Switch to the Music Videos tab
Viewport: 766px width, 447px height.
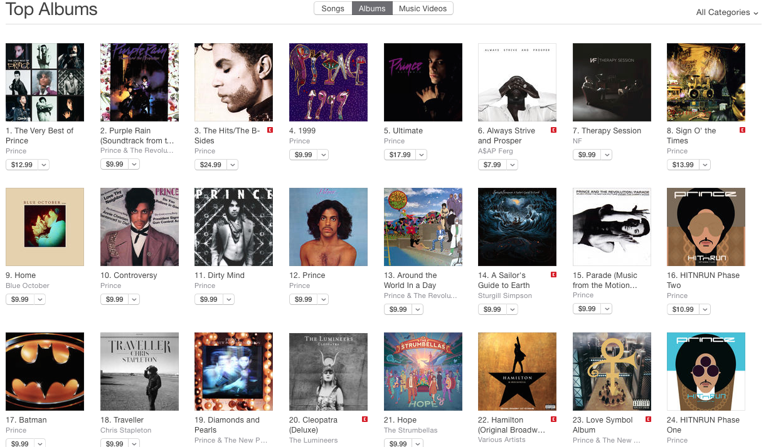pos(423,9)
